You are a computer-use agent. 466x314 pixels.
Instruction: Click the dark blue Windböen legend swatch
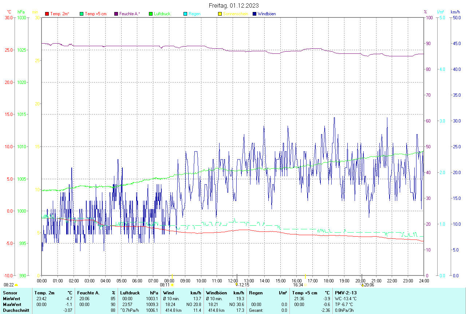point(254,14)
